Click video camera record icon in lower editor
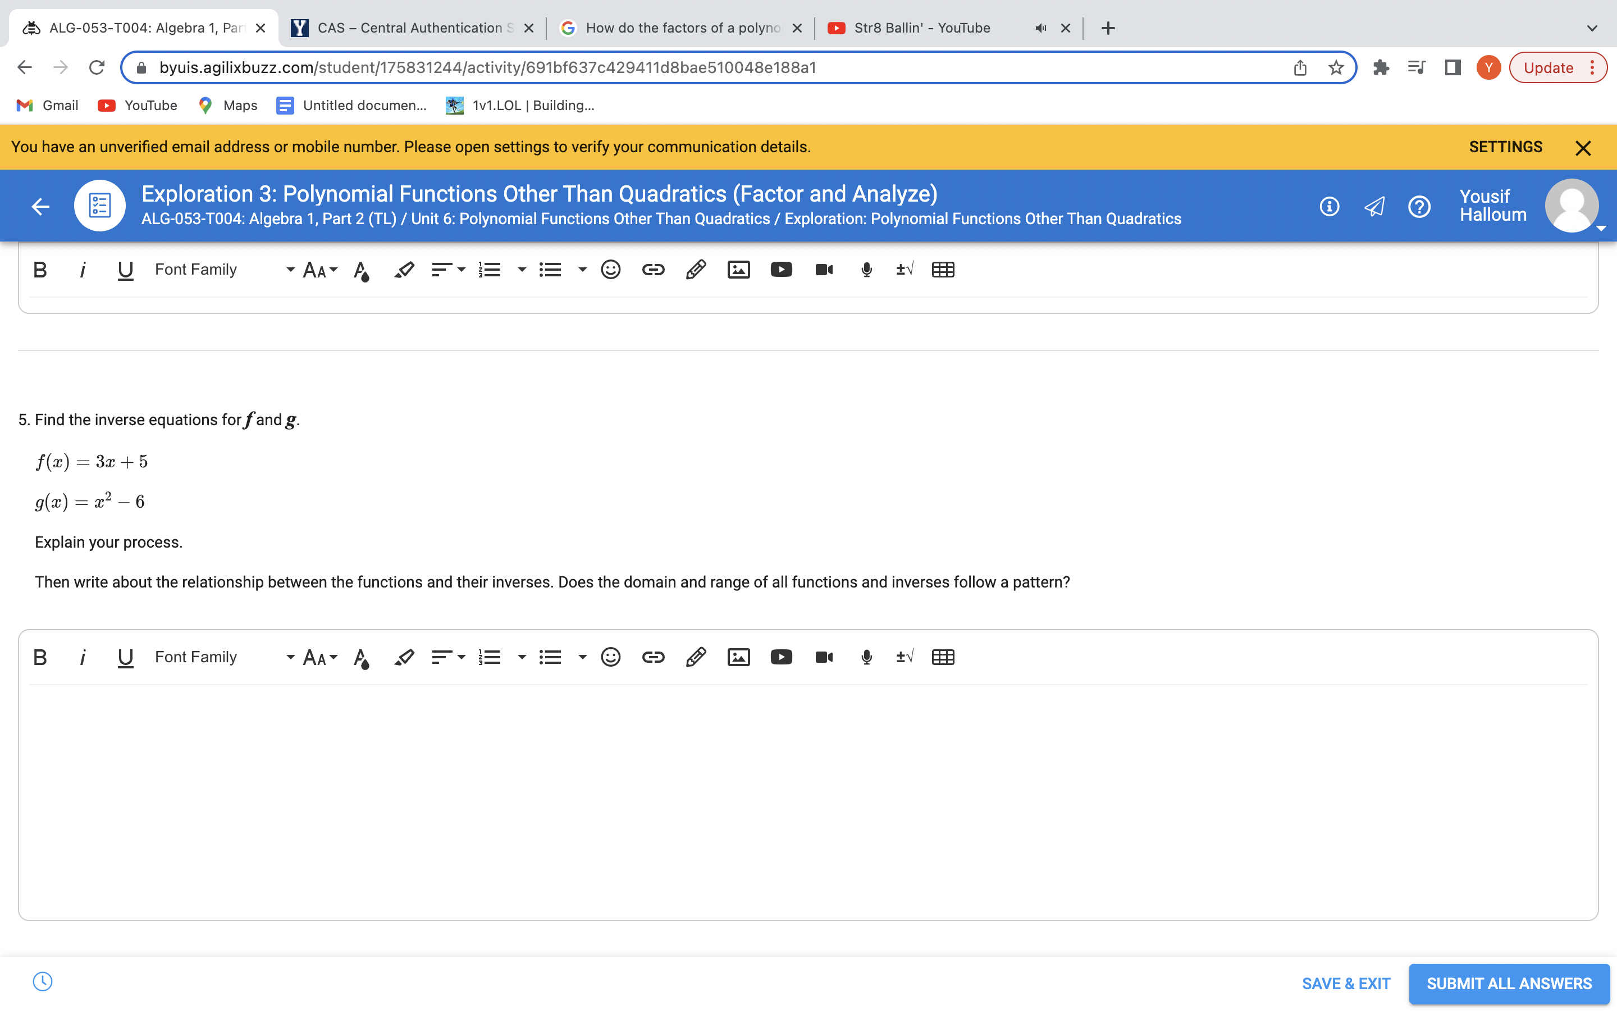This screenshot has width=1617, height=1011. 824,657
